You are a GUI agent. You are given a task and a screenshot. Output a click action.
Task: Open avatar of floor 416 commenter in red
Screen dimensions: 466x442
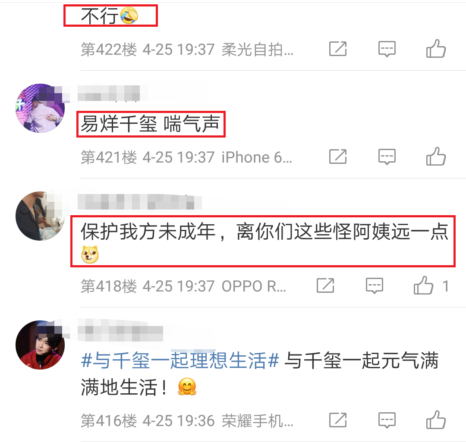[x=40, y=345]
